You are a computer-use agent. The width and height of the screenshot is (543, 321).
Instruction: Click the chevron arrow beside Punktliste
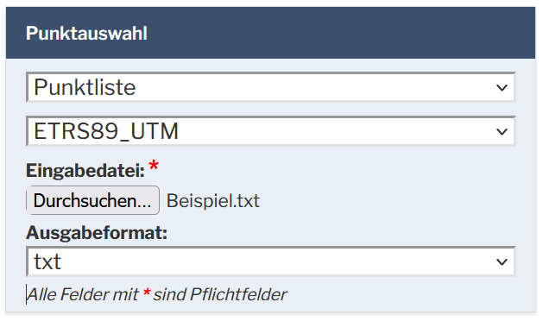tap(502, 88)
